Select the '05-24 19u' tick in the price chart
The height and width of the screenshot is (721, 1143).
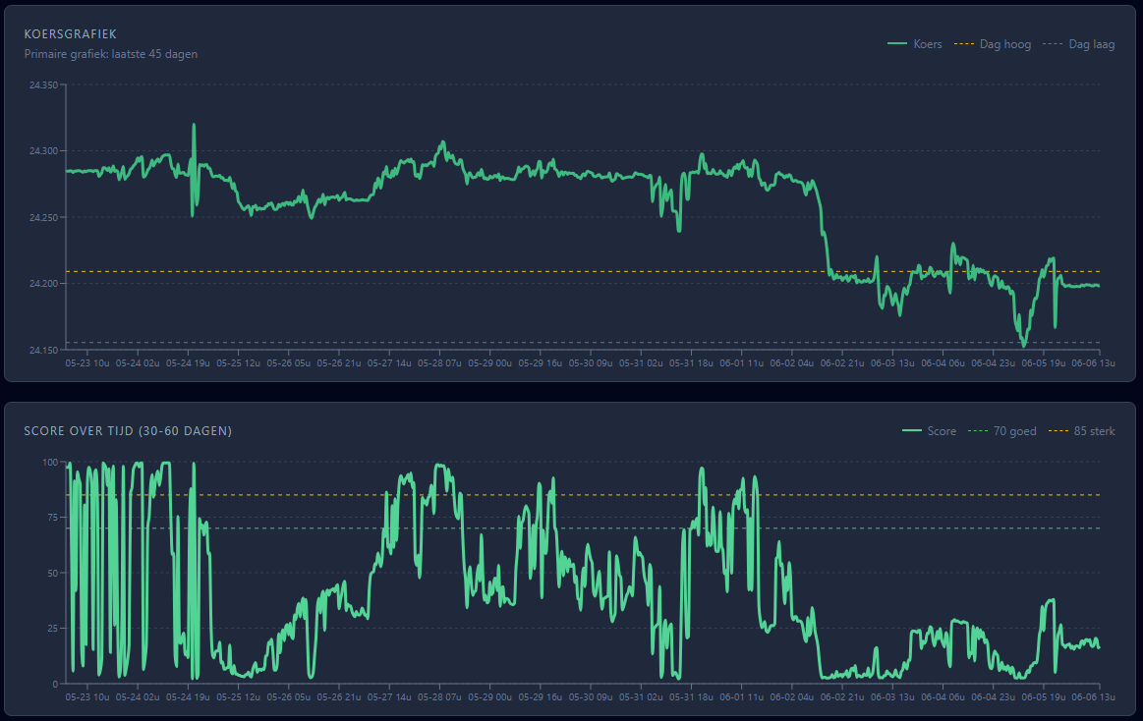coord(188,362)
